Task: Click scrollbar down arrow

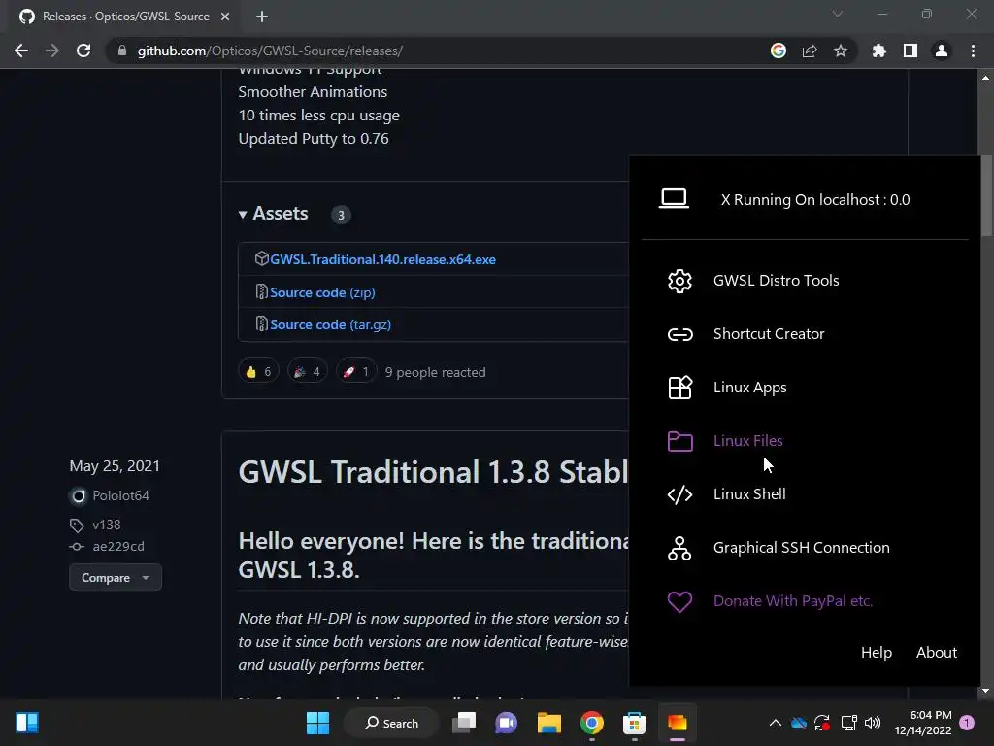Action: point(986,692)
